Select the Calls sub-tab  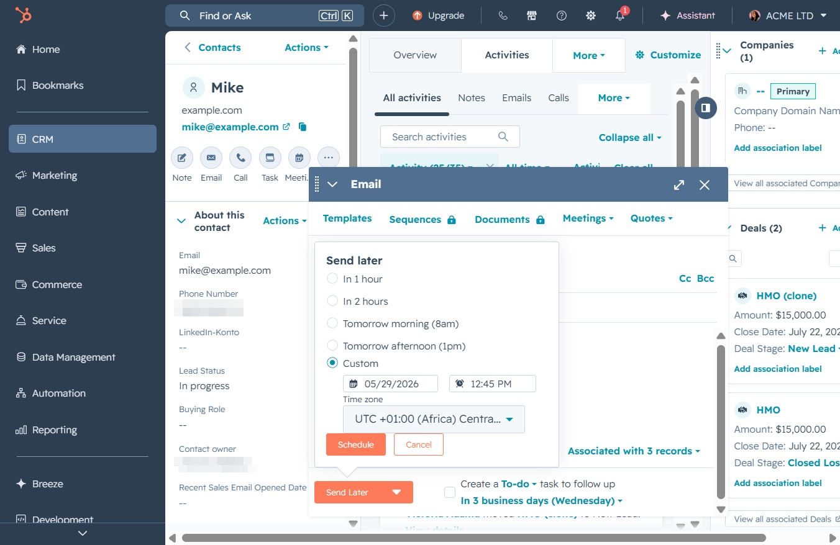559,98
